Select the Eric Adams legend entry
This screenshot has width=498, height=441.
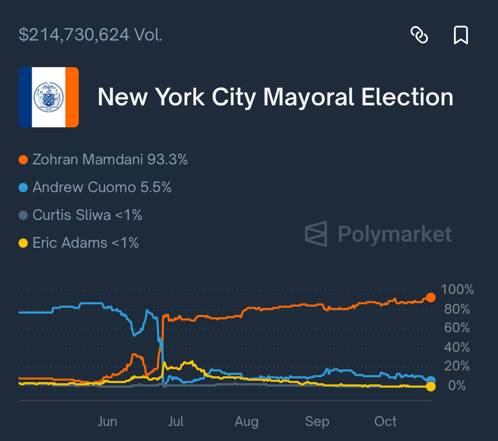click(x=85, y=243)
